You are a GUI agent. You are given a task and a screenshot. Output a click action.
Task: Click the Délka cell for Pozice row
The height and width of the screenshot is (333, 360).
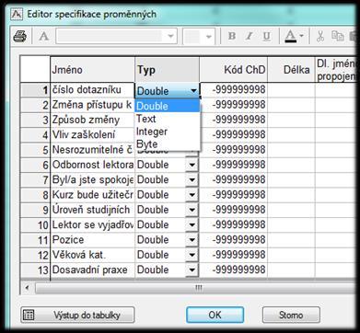(x=291, y=240)
